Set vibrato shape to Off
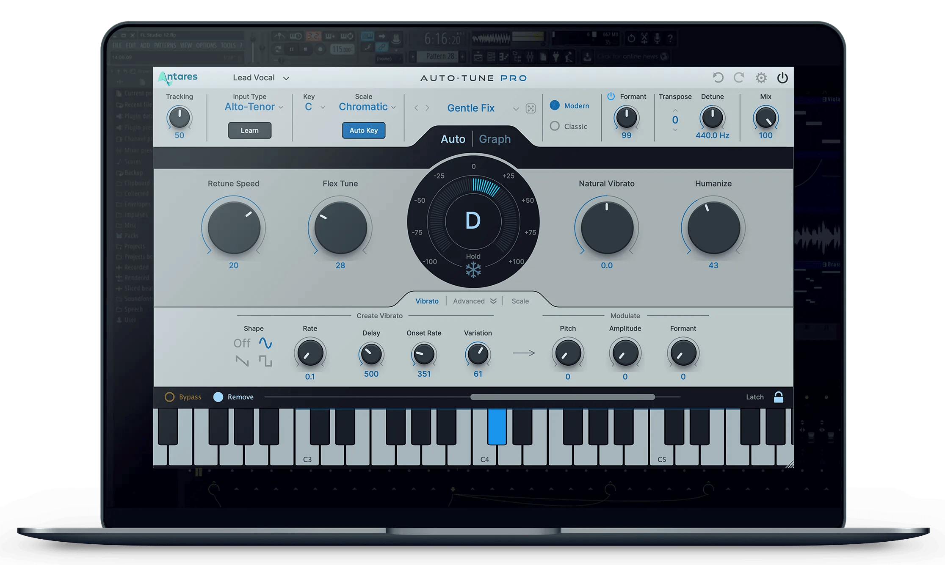The height and width of the screenshot is (565, 945). (242, 343)
